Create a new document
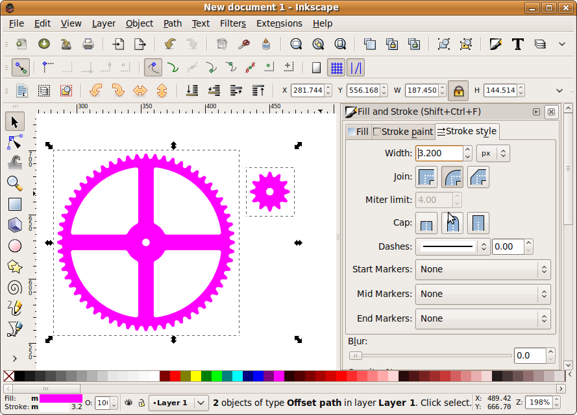The width and height of the screenshot is (577, 415). pos(21,44)
